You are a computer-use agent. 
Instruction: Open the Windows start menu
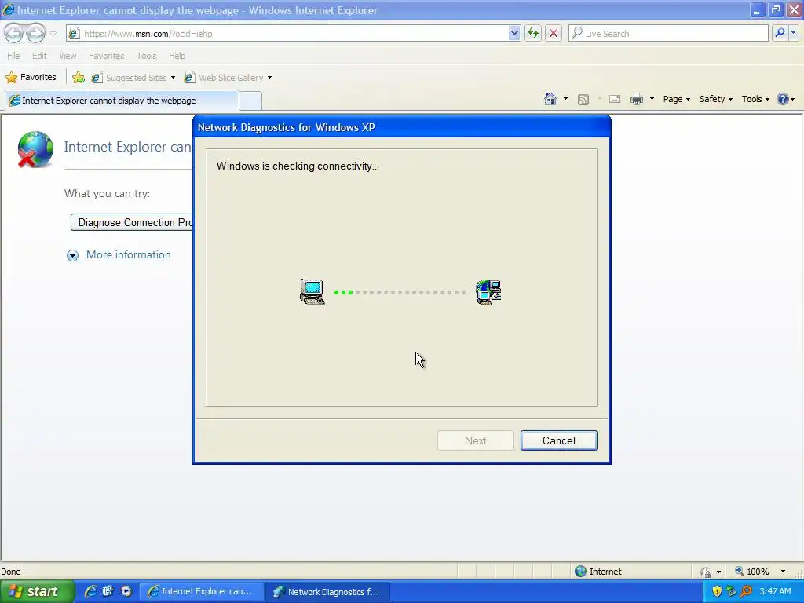pos(37,591)
